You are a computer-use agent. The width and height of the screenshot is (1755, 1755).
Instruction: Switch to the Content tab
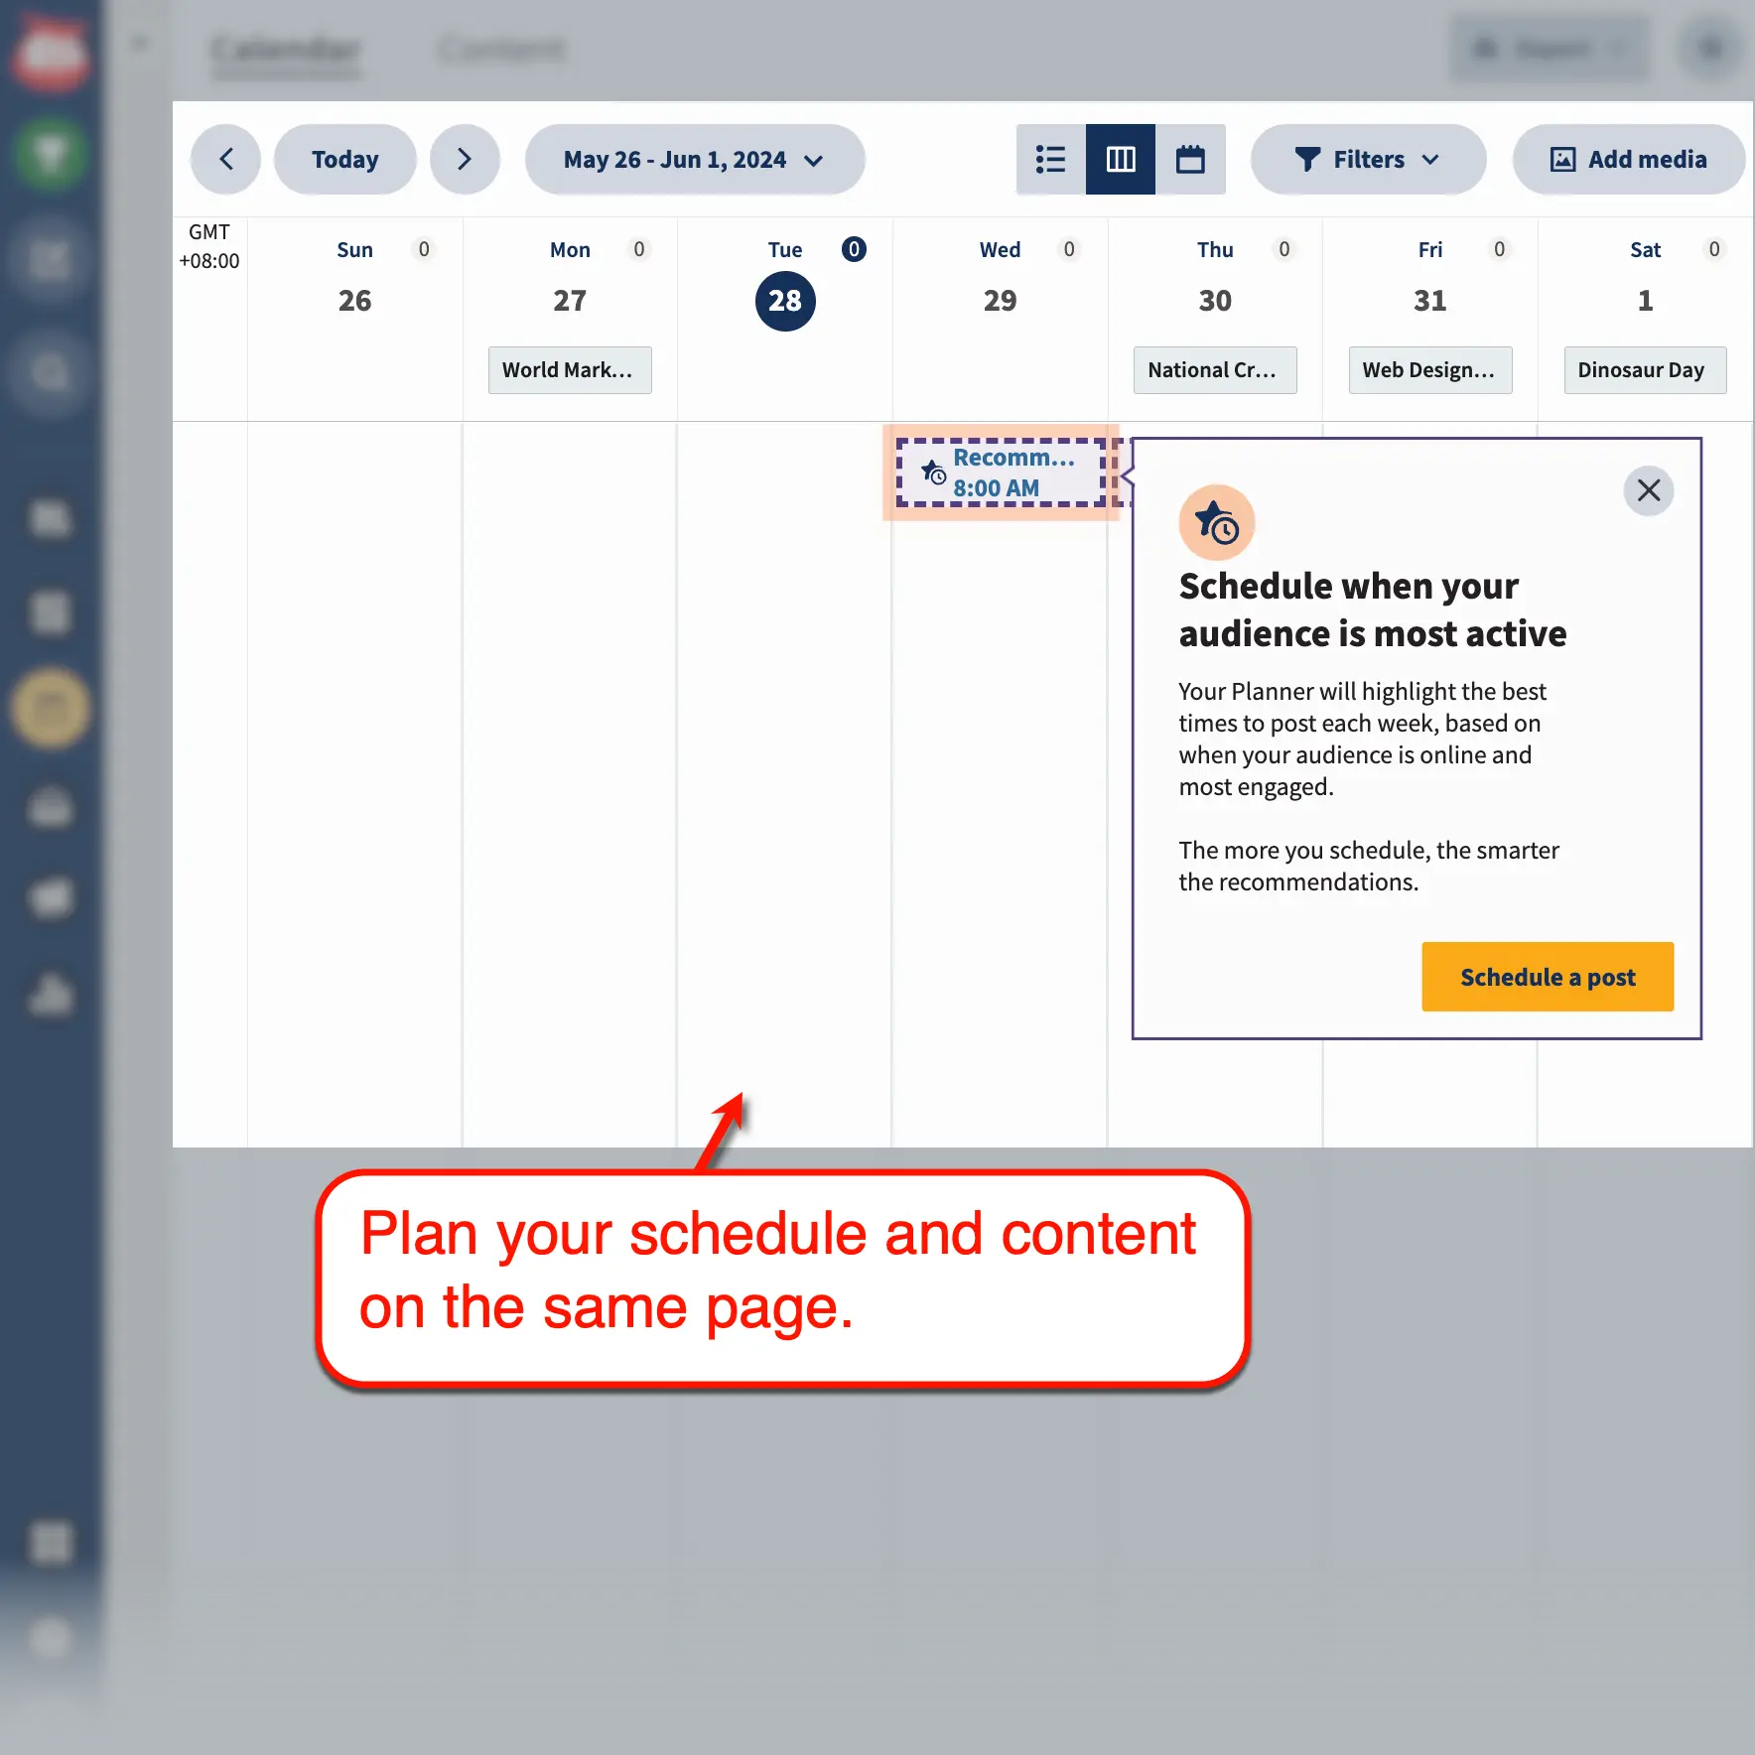[502, 49]
